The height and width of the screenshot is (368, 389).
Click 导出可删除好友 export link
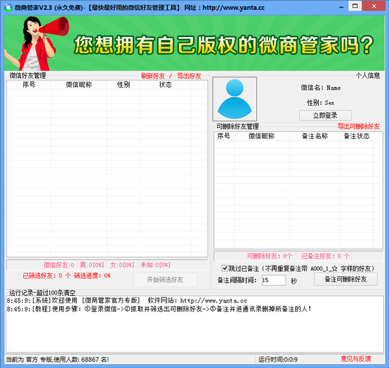pos(359,127)
